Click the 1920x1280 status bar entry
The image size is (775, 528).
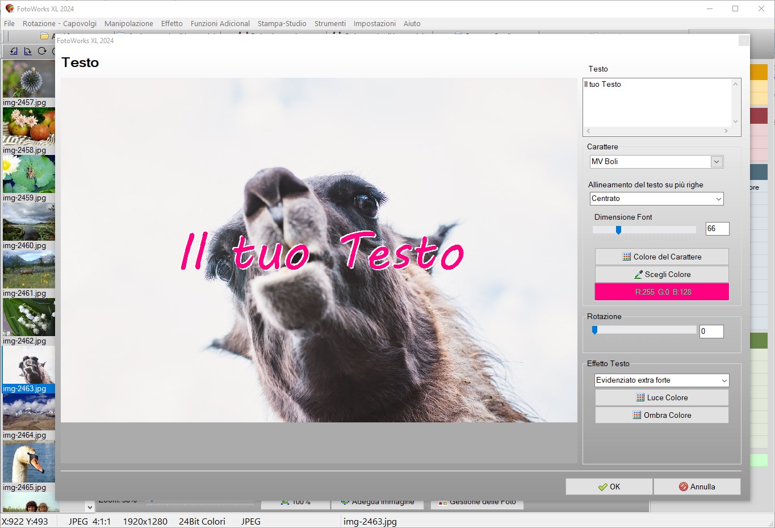point(145,521)
